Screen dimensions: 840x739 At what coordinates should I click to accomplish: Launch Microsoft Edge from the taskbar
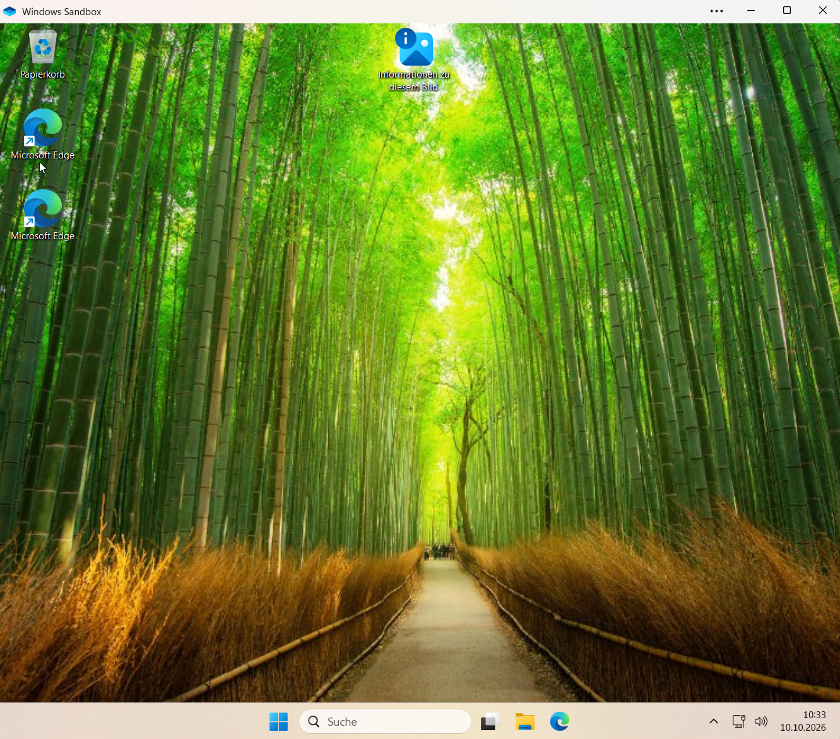point(560,721)
